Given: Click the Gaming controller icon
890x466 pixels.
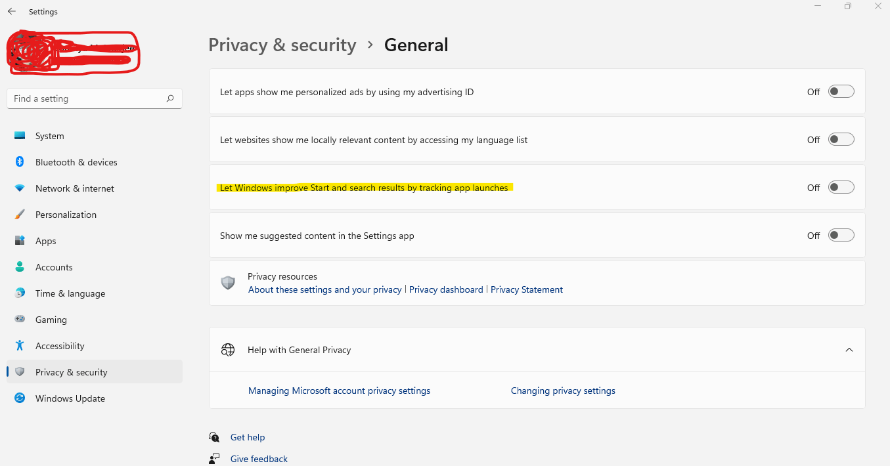Looking at the screenshot, I should pyautogui.click(x=20, y=320).
